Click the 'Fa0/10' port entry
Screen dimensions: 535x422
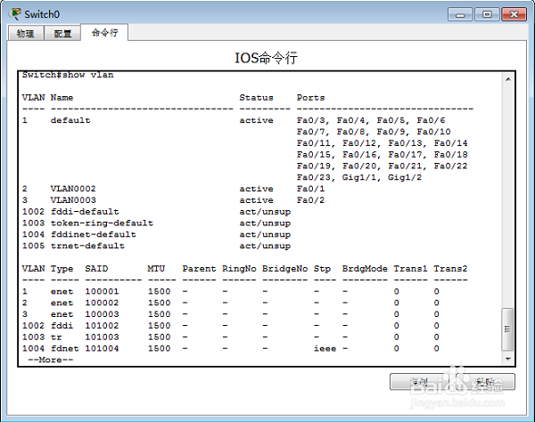click(x=433, y=132)
